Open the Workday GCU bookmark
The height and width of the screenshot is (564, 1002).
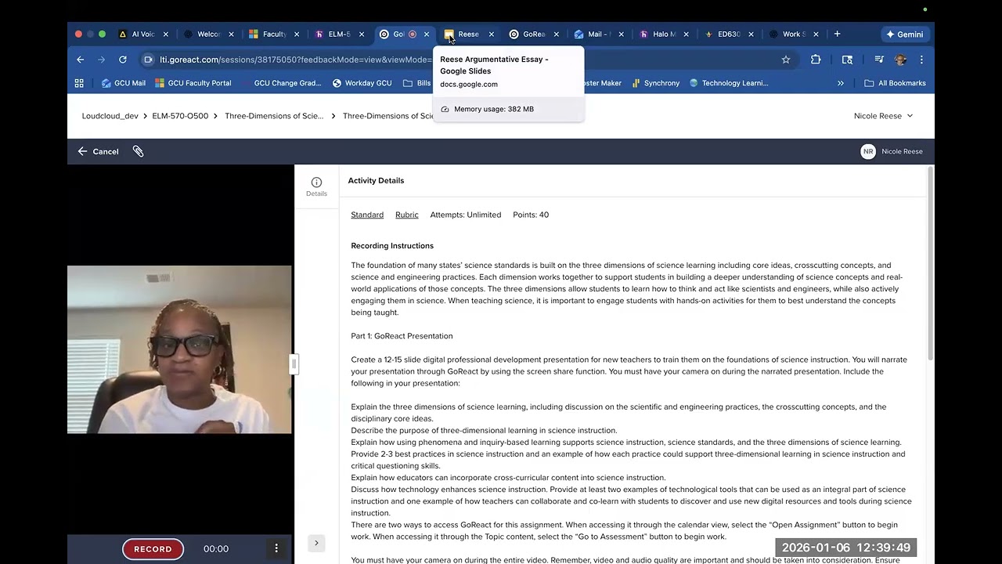click(x=362, y=83)
